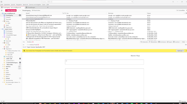This screenshot has width=187, height=104.
Task: Open the column picker icon beside Datum
Action: pyautogui.click(x=186, y=13)
